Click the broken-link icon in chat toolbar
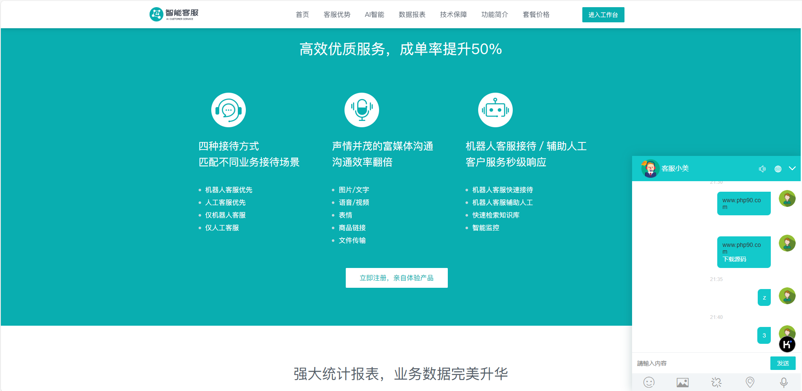This screenshot has height=391, width=802. tap(716, 382)
